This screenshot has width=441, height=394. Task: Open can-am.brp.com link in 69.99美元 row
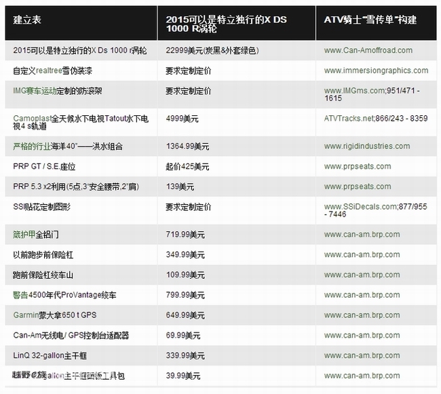(362, 335)
